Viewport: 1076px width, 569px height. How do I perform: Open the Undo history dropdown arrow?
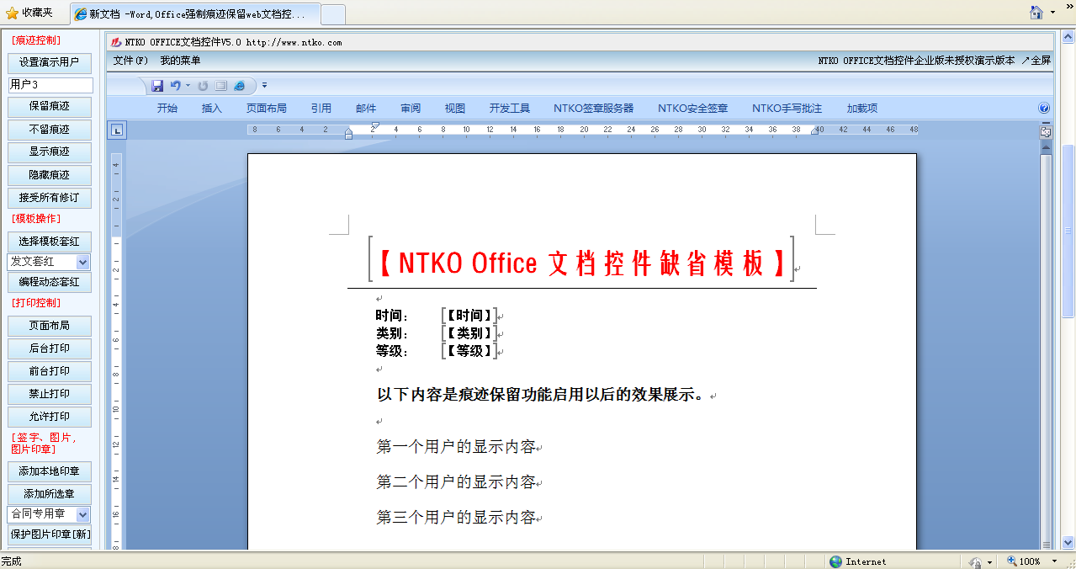coord(188,85)
